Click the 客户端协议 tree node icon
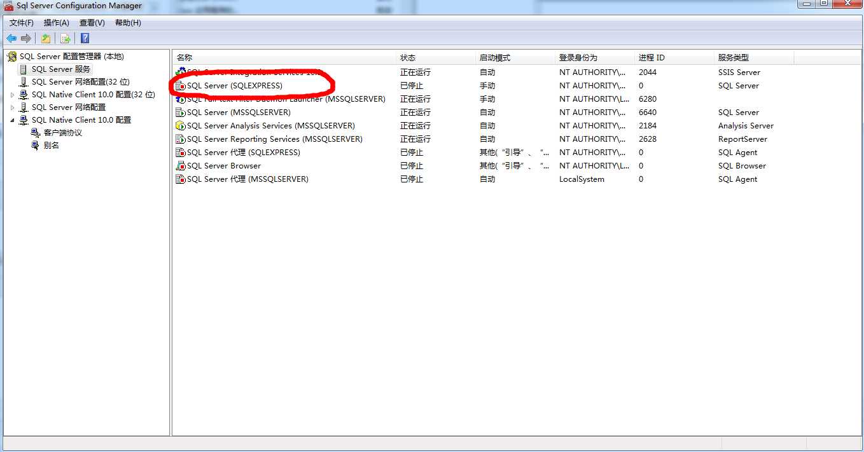This screenshot has width=864, height=452. 36,133
